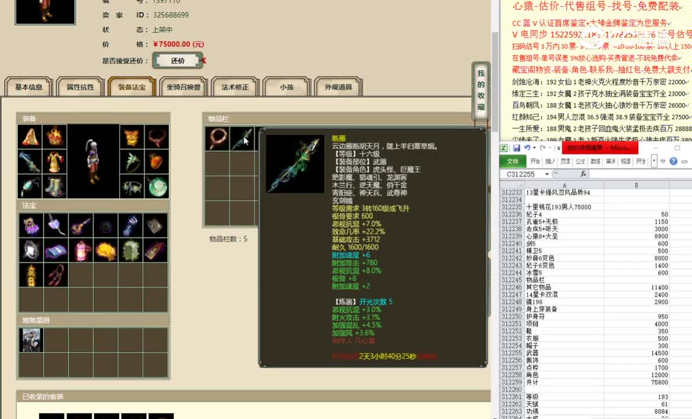Select the 数据 ribbon tab in Excel

[x=595, y=161]
